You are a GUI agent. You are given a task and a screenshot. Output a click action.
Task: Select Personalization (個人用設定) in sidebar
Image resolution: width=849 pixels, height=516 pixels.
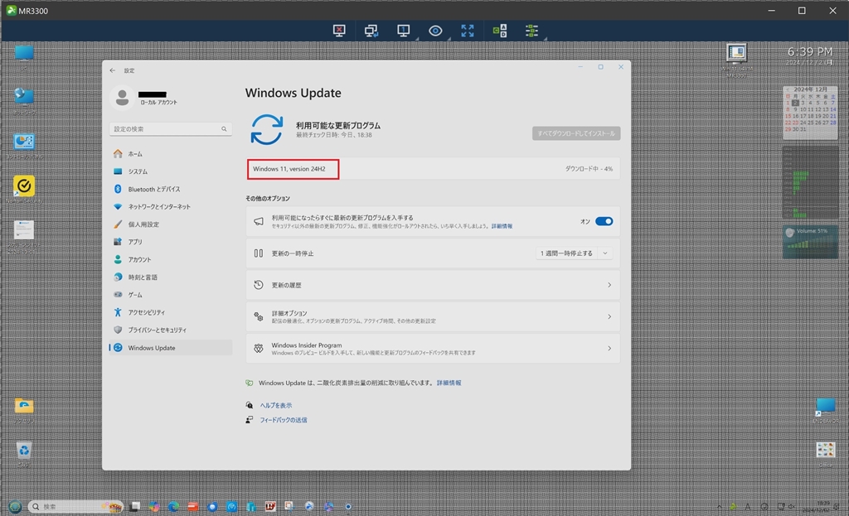coord(171,224)
